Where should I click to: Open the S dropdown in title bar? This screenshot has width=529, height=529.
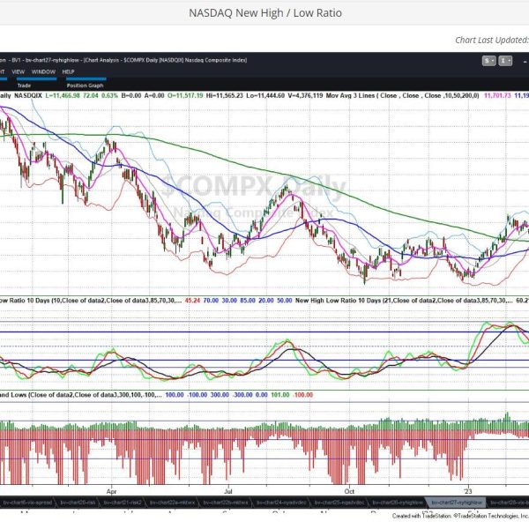pos(488,61)
